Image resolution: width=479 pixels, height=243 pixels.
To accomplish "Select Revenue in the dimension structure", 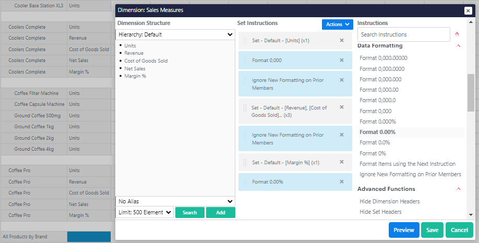I will (134, 53).
